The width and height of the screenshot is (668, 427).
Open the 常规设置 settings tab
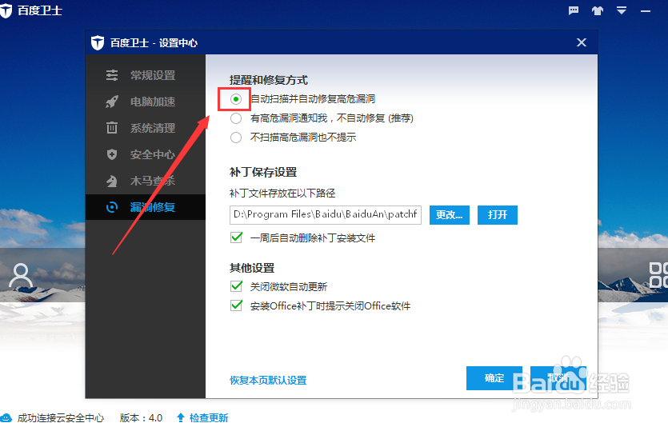coord(146,75)
